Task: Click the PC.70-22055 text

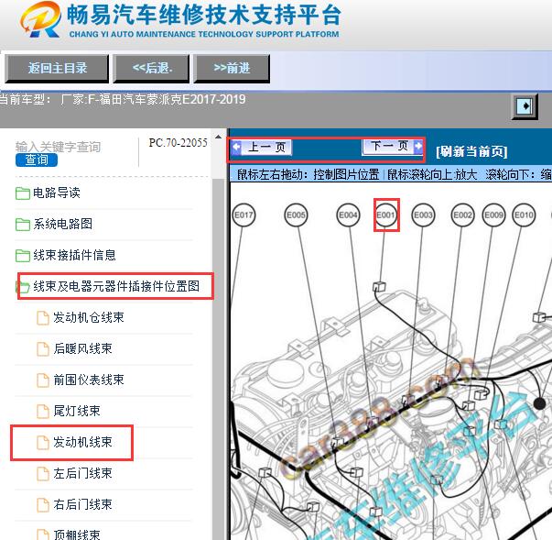Action: click(x=178, y=143)
